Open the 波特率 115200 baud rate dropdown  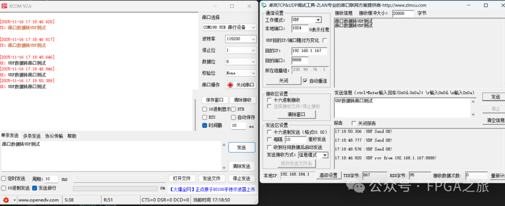[x=241, y=39]
